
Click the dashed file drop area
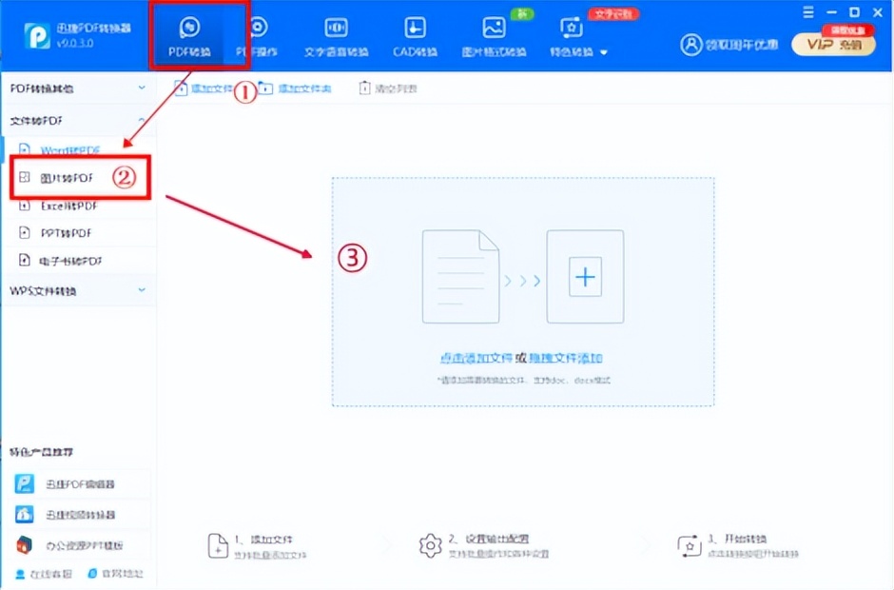click(523, 276)
